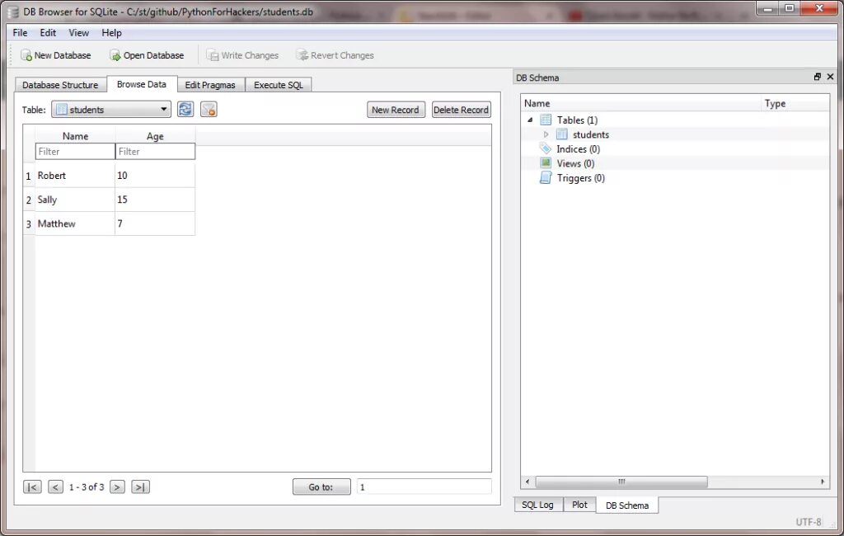The height and width of the screenshot is (536, 844).
Task: Refresh the table data with the refresh icon
Action: 185,110
